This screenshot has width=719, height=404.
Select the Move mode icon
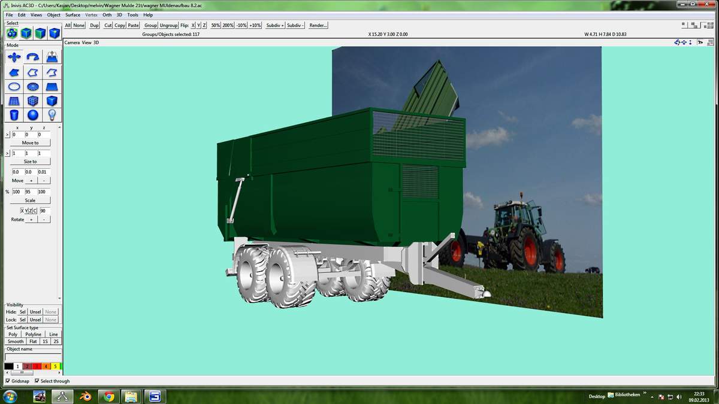tap(14, 57)
